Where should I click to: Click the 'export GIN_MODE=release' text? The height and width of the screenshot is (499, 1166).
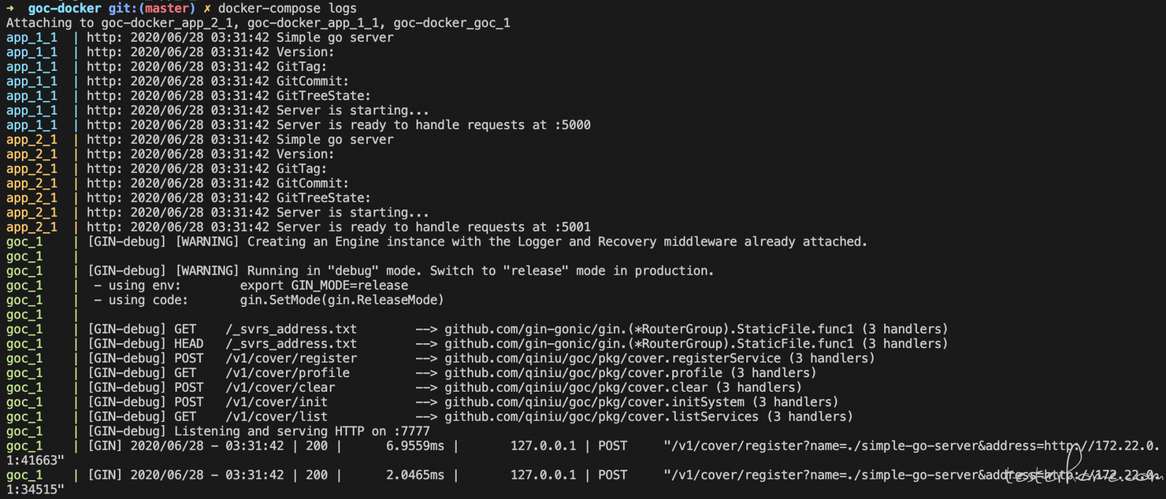tap(324, 285)
